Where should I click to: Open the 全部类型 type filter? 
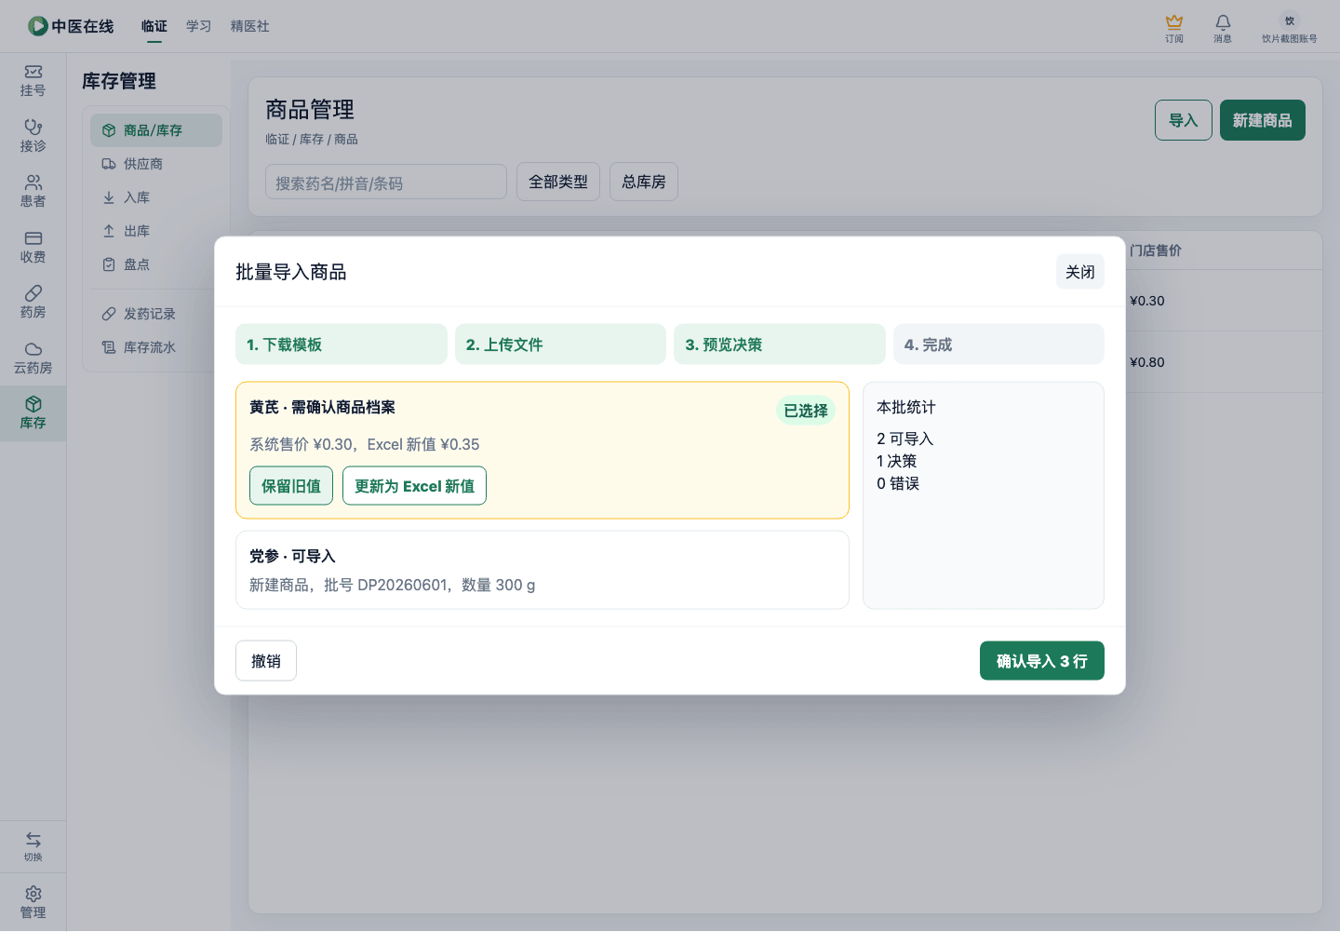click(558, 182)
